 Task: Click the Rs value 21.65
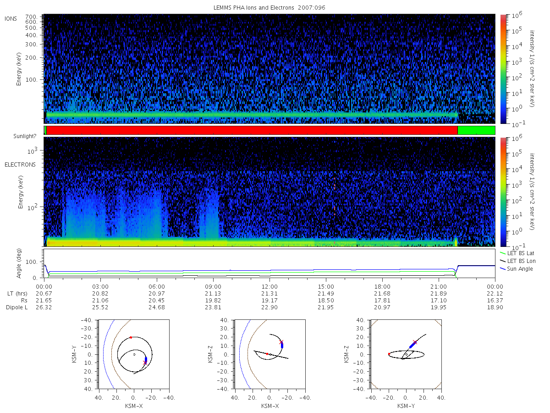tap(44, 300)
